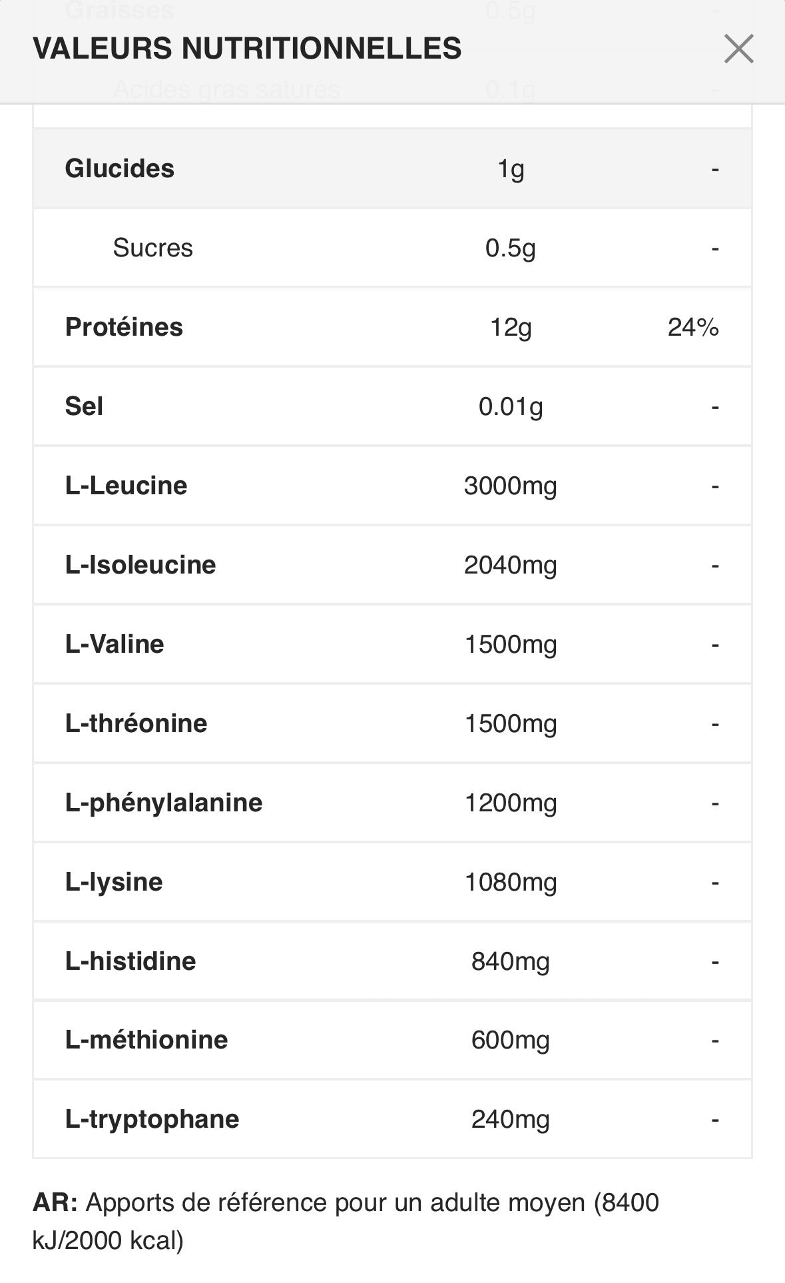Select the Glucides row label
The height and width of the screenshot is (1283, 785).
pos(120,169)
